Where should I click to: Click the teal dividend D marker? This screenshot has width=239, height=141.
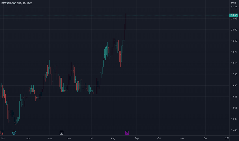coord(14,133)
